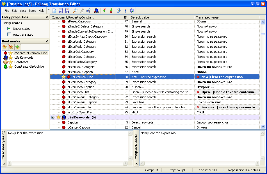This screenshot has width=267, height=174.
Task: Click the Save floppy disk icon
Action: 61,11
